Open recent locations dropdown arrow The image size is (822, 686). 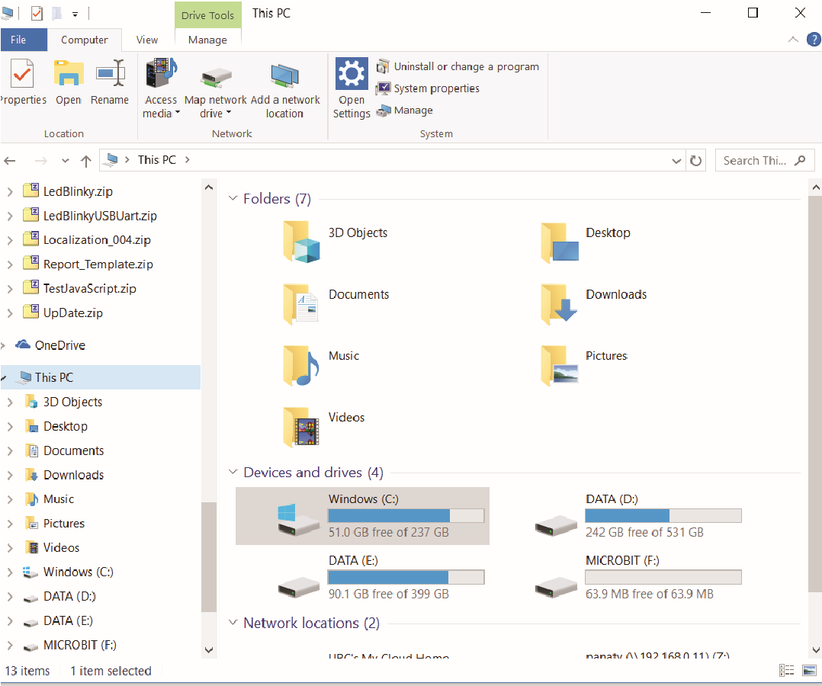(66, 160)
